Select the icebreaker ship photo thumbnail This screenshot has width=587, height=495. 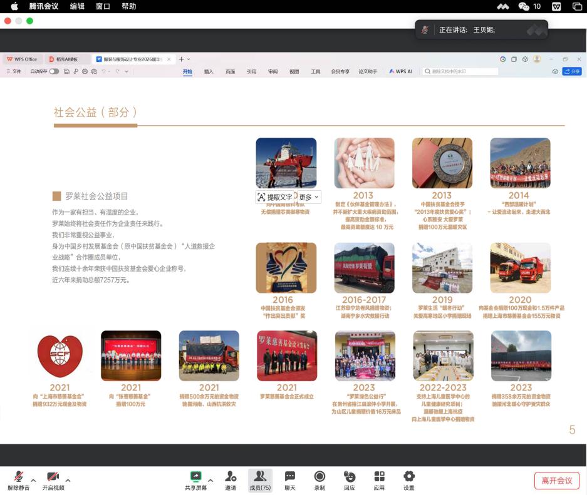(x=286, y=163)
